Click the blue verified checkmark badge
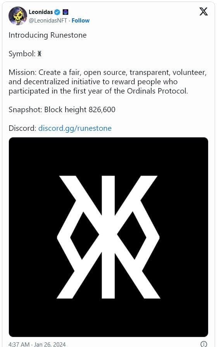The image size is (217, 347). click(x=57, y=12)
